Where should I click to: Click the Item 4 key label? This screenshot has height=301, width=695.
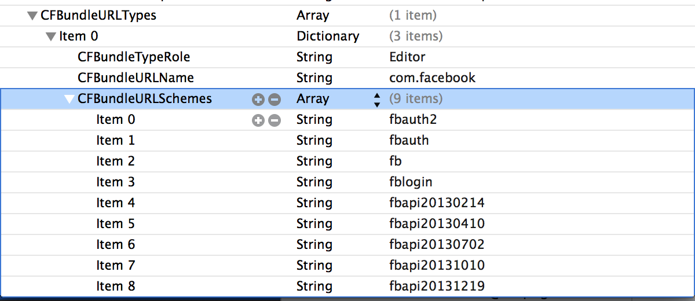(115, 203)
